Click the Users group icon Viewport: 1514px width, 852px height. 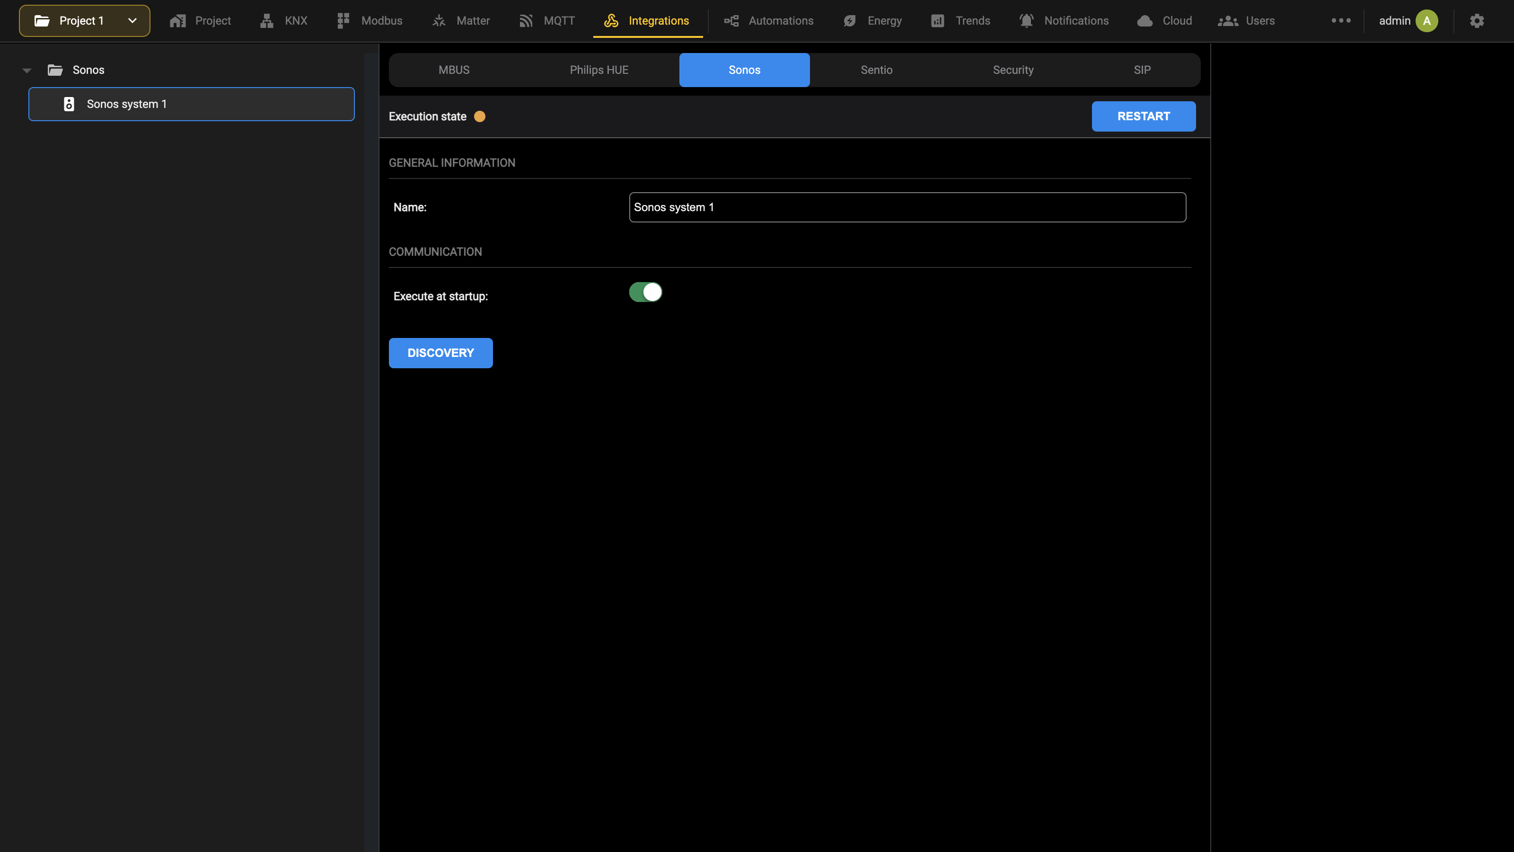pos(1228,20)
